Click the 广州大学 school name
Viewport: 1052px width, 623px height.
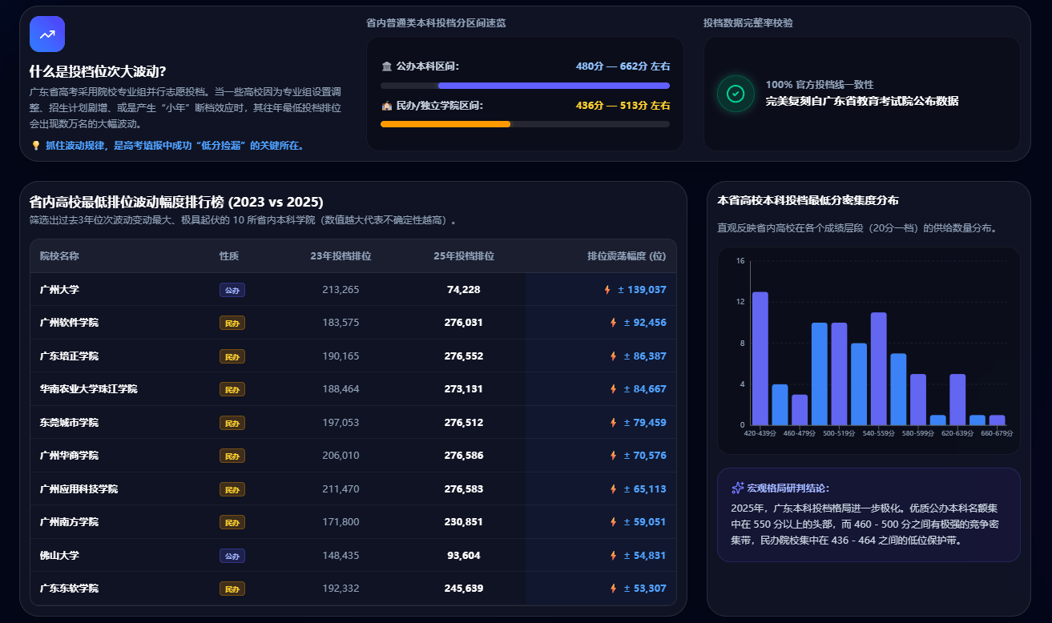point(59,290)
